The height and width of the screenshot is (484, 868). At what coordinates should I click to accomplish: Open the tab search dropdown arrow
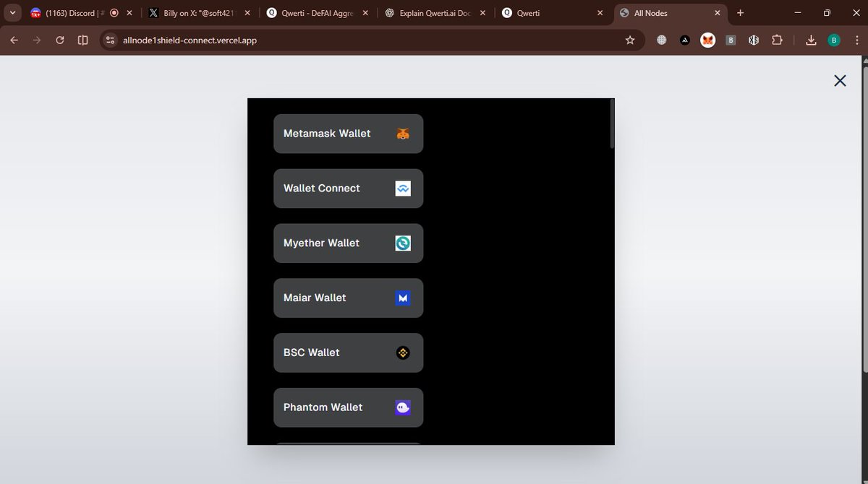pyautogui.click(x=12, y=13)
